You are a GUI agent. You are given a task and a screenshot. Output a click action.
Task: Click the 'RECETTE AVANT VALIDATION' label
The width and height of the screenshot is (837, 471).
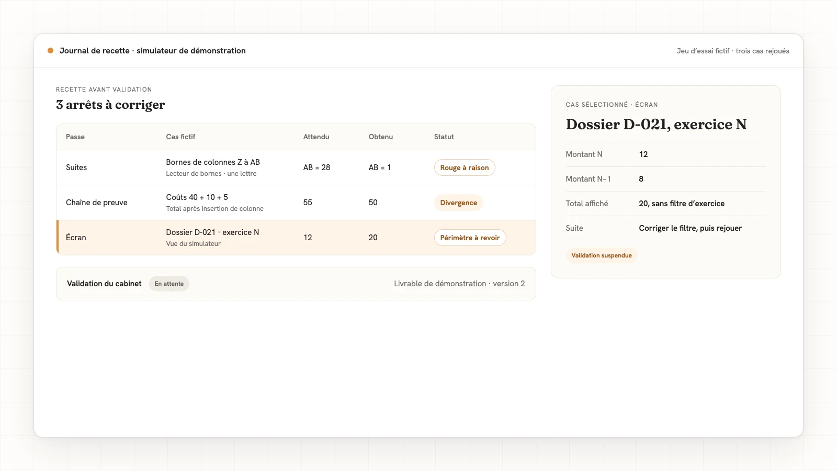[104, 89]
